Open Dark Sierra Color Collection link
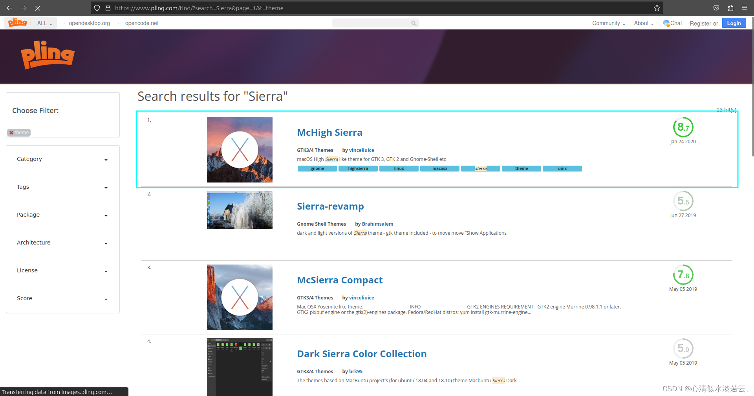Image resolution: width=754 pixels, height=396 pixels. pyautogui.click(x=362, y=354)
